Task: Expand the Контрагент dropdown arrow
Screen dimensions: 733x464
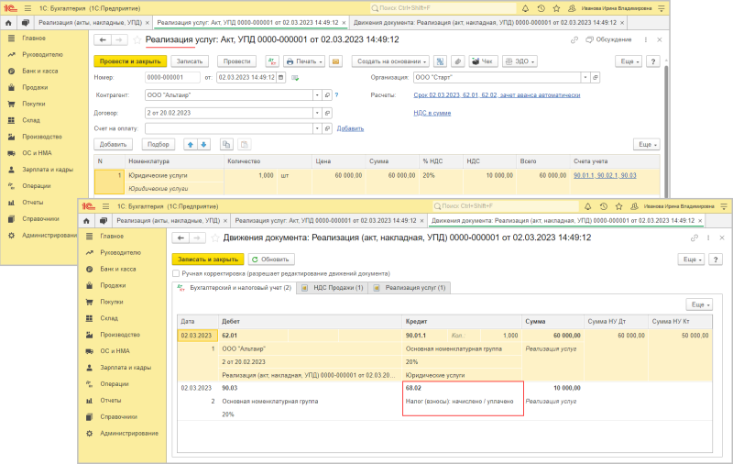Action: tap(317, 95)
